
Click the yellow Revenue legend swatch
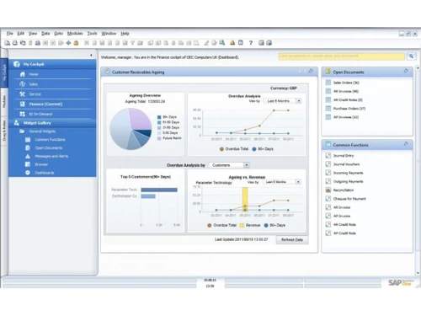(x=242, y=225)
